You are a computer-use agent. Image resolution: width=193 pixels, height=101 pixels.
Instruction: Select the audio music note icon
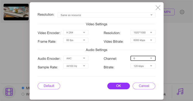click(x=180, y=92)
